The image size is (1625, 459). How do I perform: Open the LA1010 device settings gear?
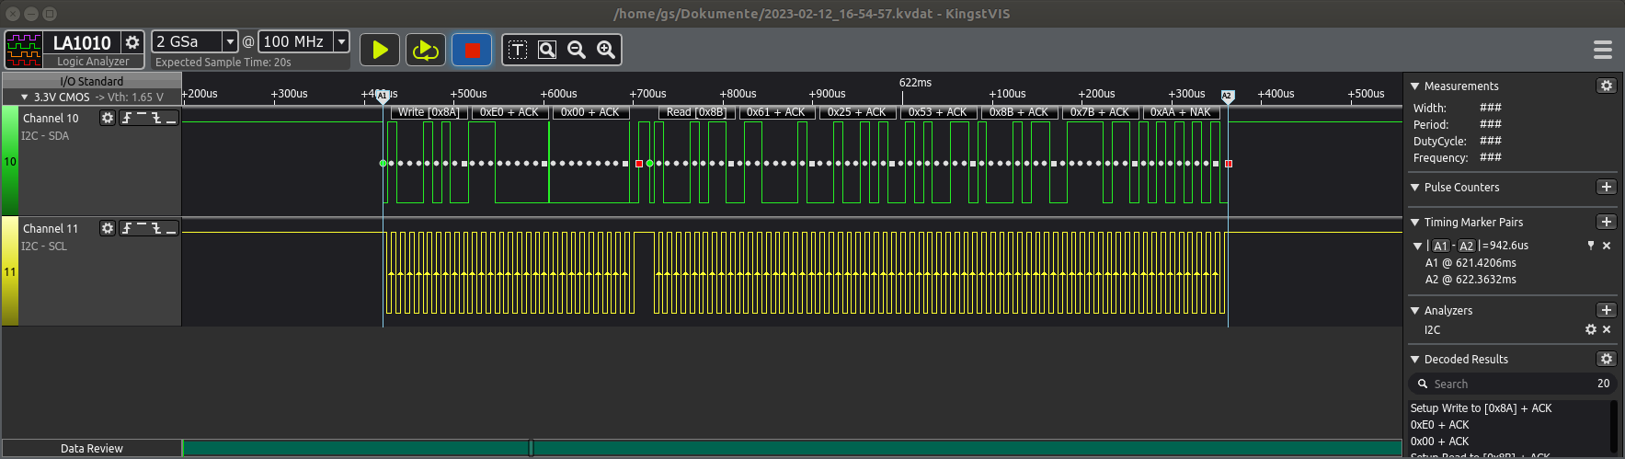pyautogui.click(x=132, y=42)
